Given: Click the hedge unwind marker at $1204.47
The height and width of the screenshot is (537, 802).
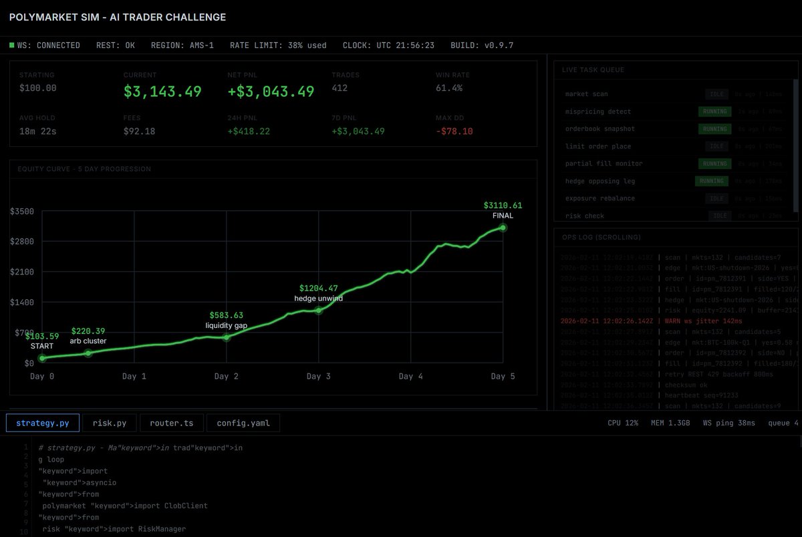Looking at the screenshot, I should [x=319, y=311].
